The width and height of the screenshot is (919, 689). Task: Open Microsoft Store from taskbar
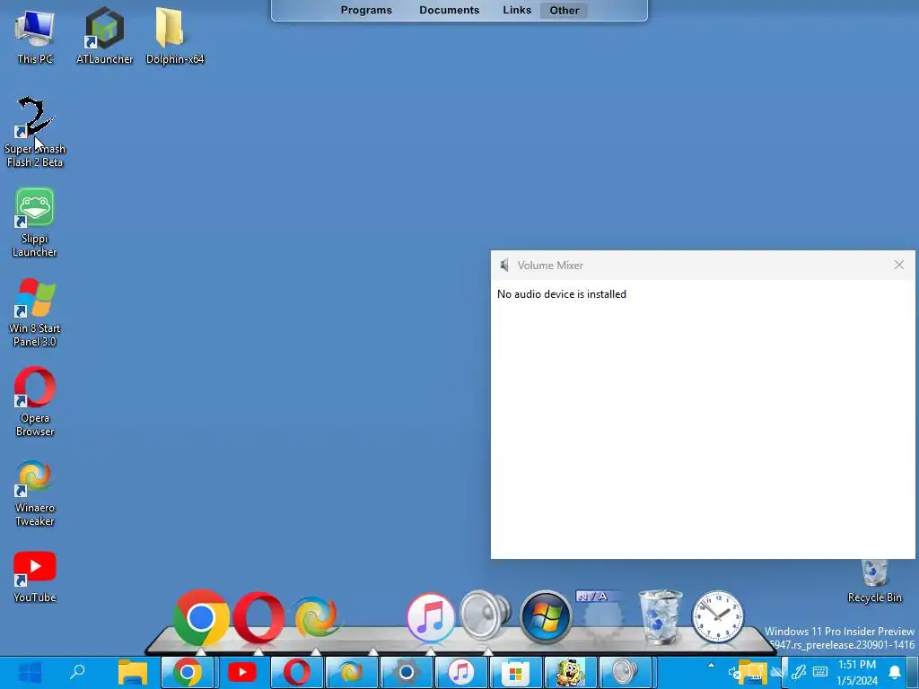point(516,672)
